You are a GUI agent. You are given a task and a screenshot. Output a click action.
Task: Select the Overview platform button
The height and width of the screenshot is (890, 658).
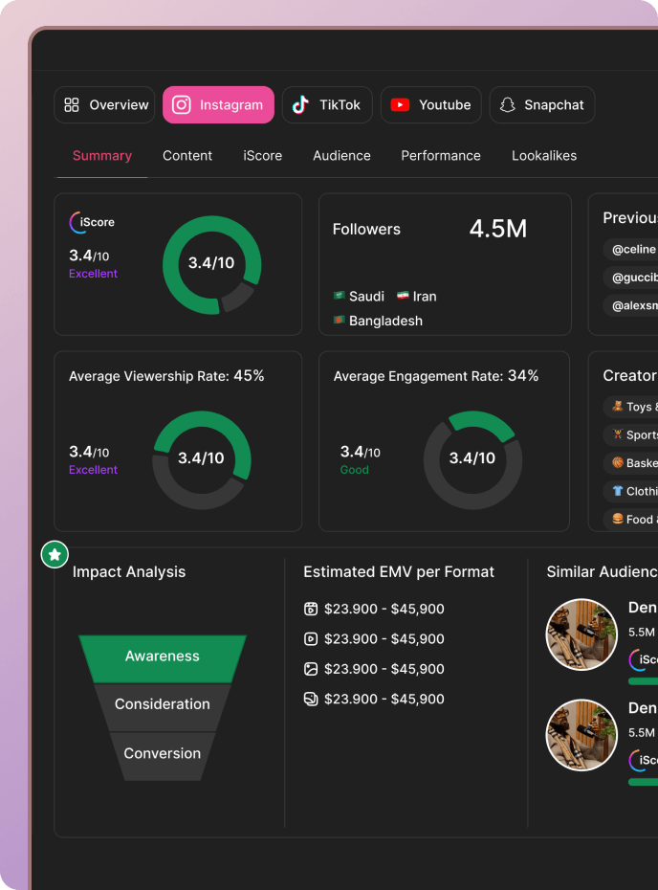(104, 105)
